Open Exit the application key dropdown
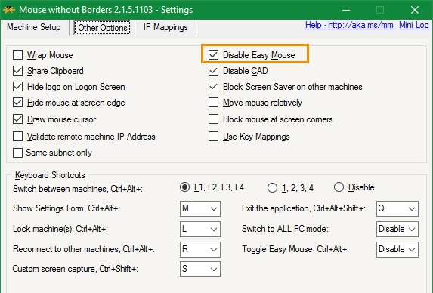 (397, 208)
